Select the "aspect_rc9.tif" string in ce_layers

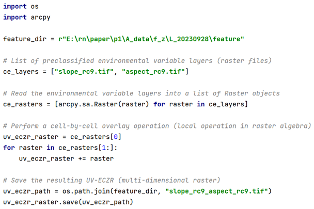pyautogui.click(x=153, y=71)
